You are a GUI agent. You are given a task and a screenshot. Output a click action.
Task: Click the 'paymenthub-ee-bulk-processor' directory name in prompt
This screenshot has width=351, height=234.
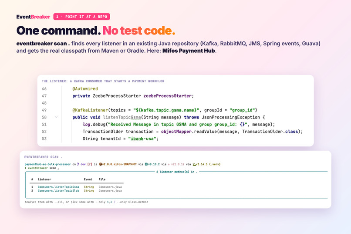pyautogui.click(x=47, y=164)
